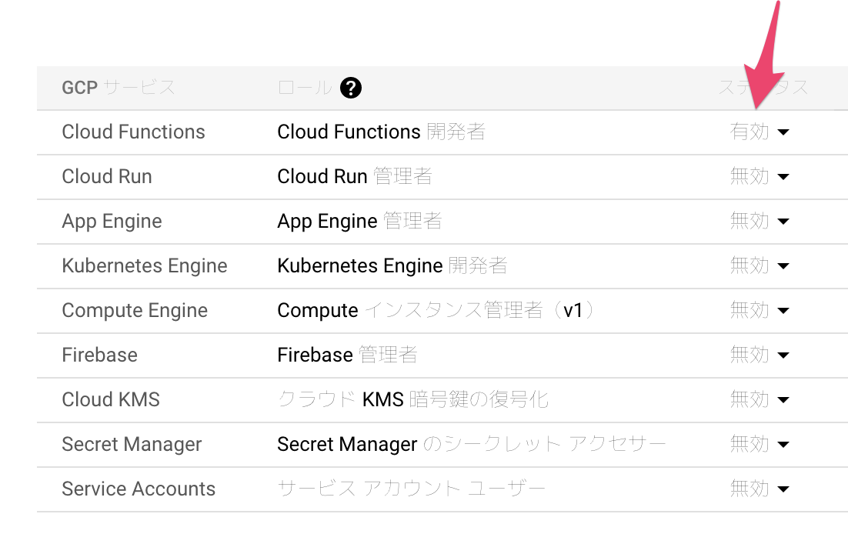The width and height of the screenshot is (848, 534).
Task: Select the Secret Manager service name
Action: click(x=132, y=445)
